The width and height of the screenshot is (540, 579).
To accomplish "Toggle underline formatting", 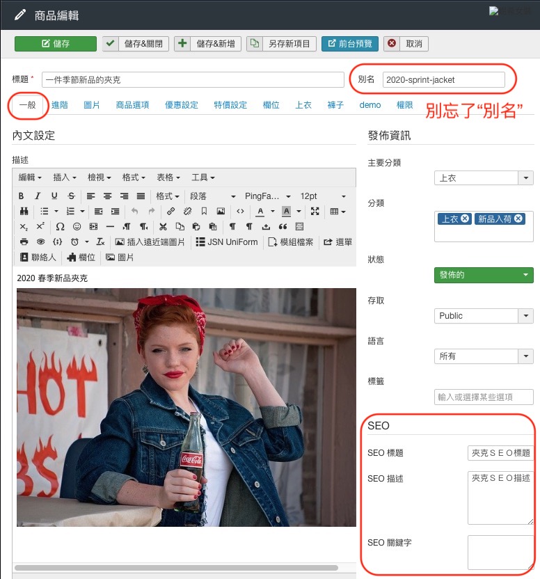I will pyautogui.click(x=54, y=196).
